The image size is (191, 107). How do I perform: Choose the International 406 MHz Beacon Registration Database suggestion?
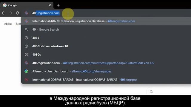click(x=106, y=21)
